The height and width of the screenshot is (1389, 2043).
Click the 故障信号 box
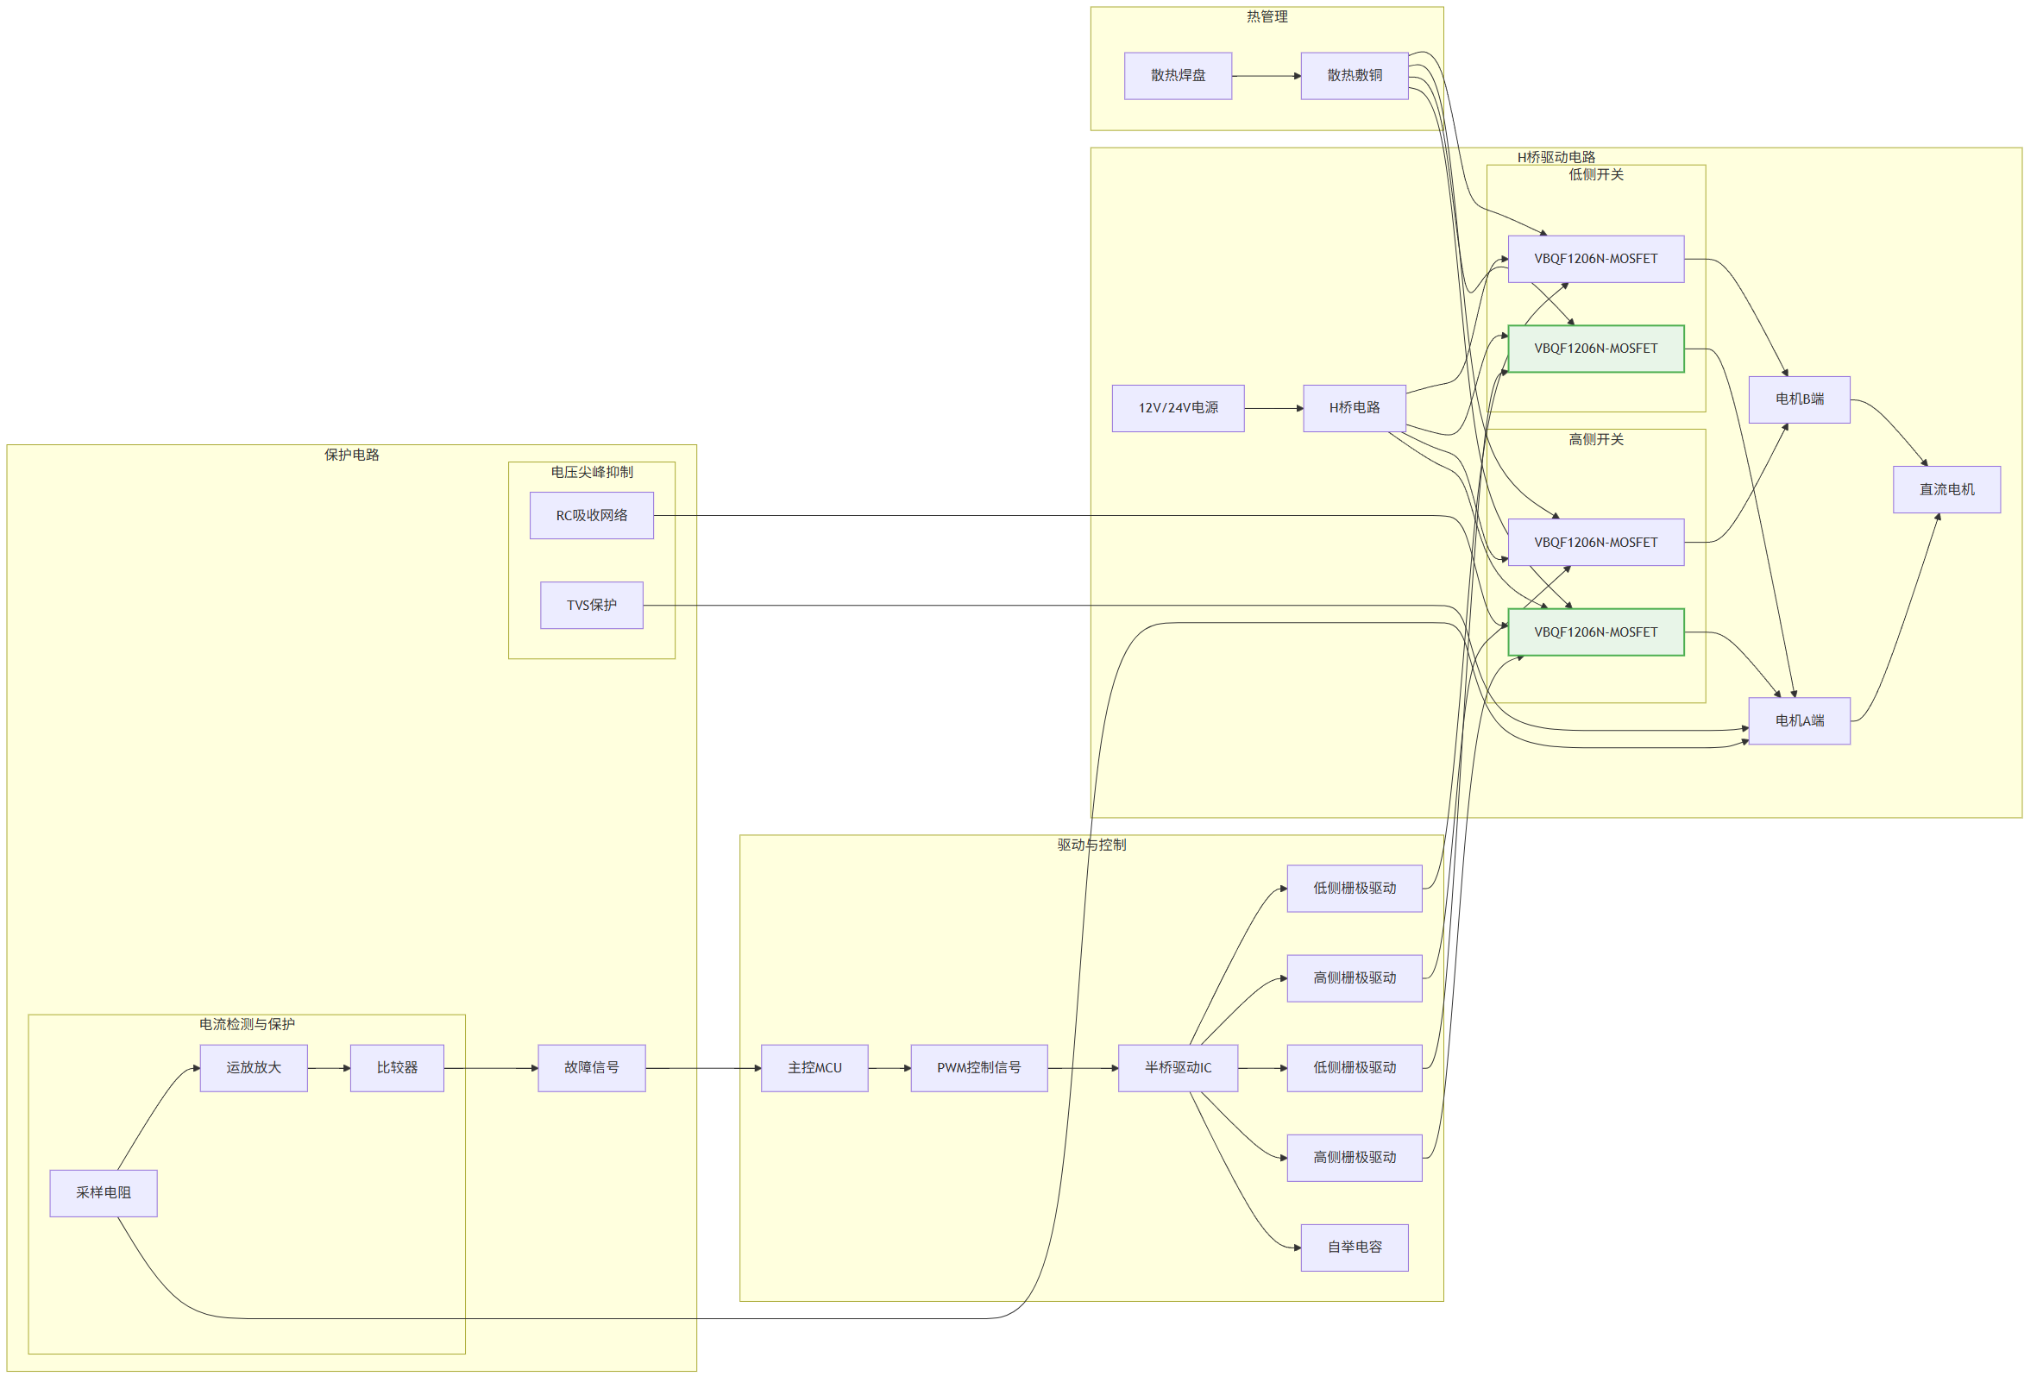pos(592,1068)
